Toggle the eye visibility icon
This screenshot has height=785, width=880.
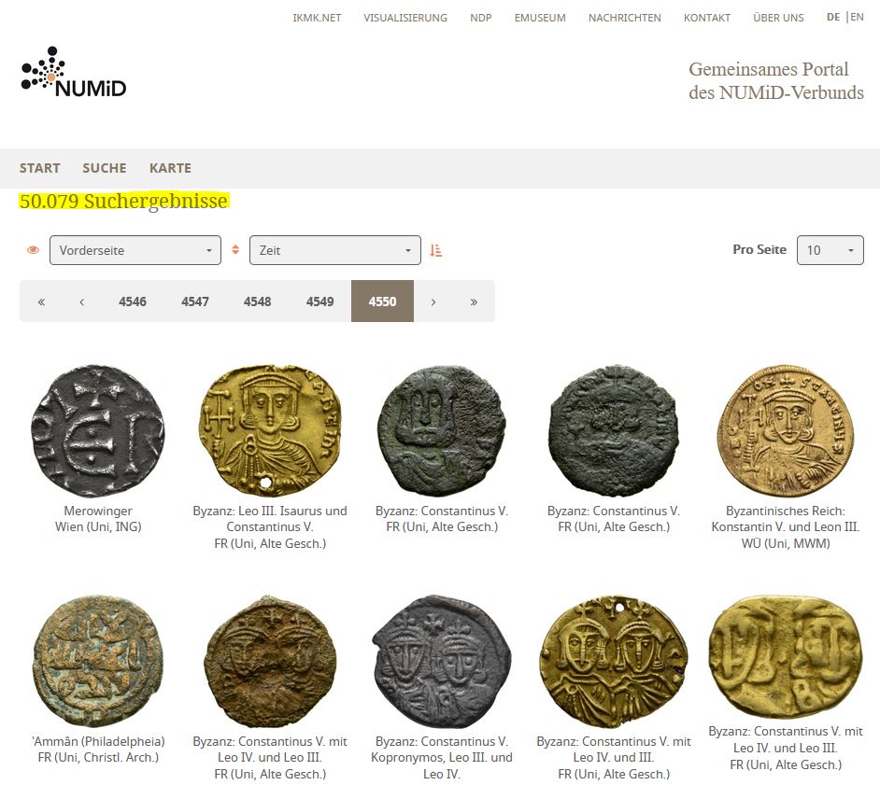click(33, 250)
